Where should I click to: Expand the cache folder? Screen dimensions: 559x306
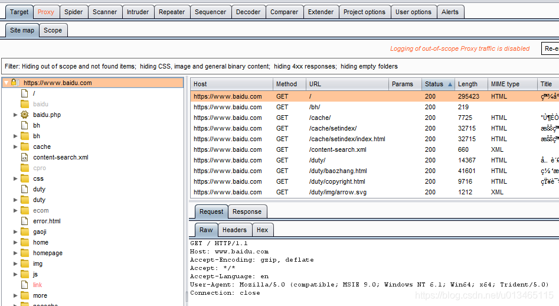[x=15, y=147]
